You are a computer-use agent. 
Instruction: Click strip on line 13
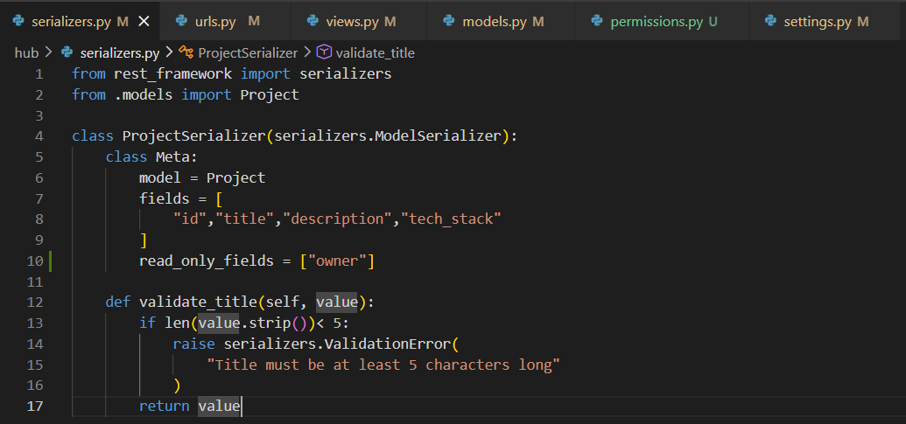[x=270, y=323]
